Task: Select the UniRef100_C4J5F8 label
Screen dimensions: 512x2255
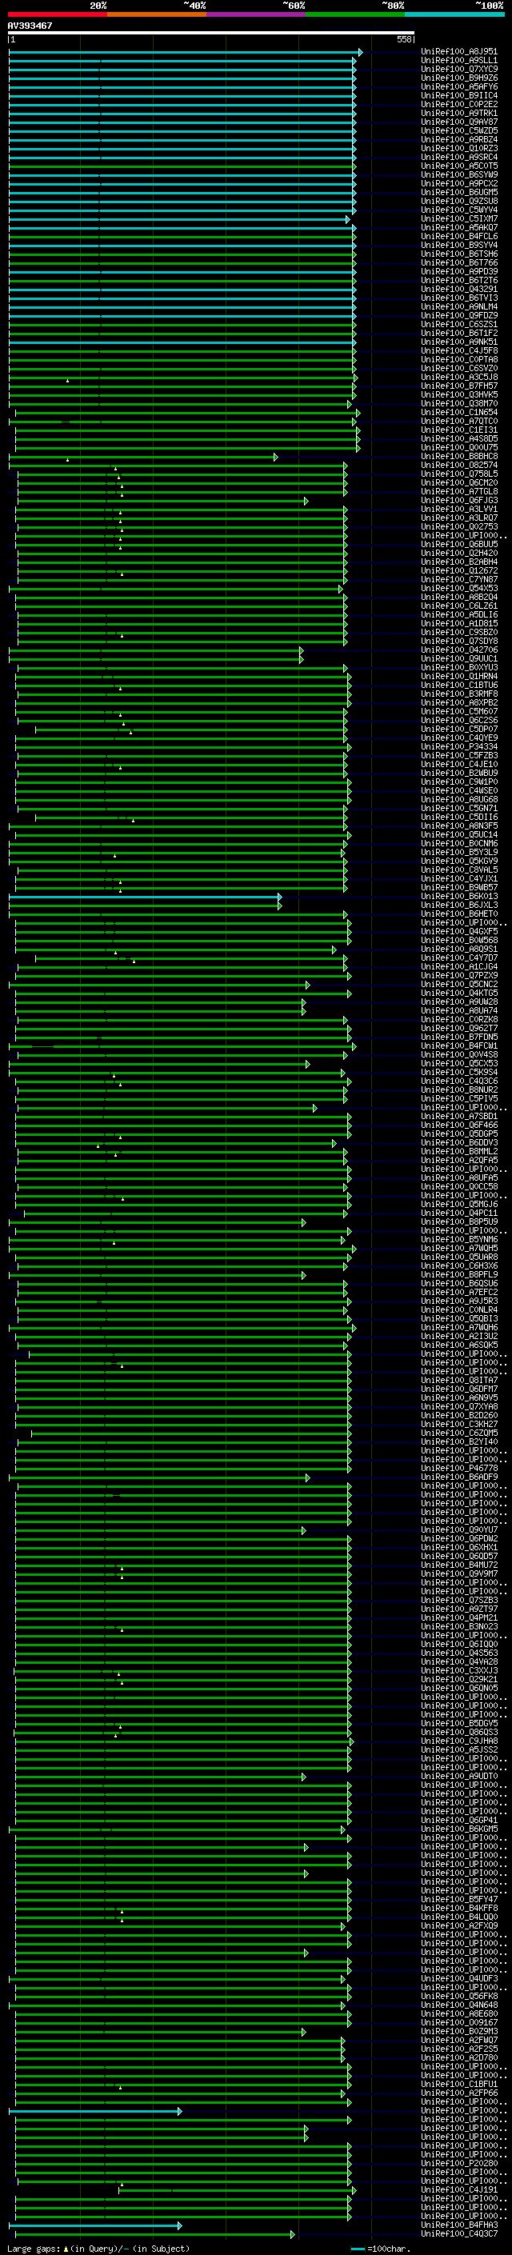Action: click(459, 351)
